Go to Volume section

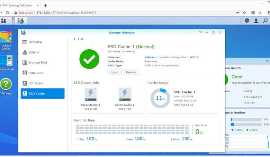(43, 52)
